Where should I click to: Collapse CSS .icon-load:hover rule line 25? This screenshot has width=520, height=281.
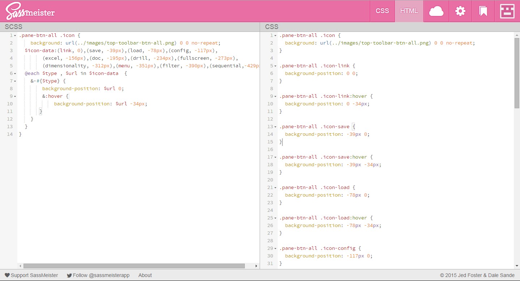pos(276,218)
